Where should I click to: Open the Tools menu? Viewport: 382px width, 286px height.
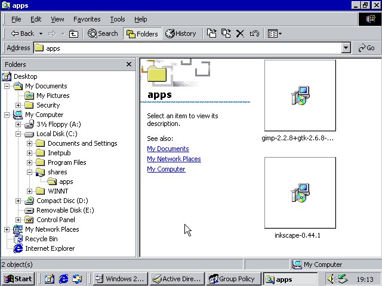(x=118, y=19)
